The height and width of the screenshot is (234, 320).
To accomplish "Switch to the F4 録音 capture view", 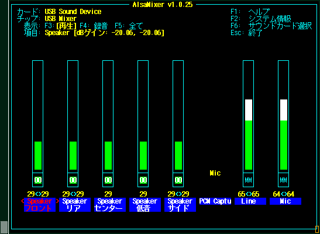I will pyautogui.click(x=94, y=26).
